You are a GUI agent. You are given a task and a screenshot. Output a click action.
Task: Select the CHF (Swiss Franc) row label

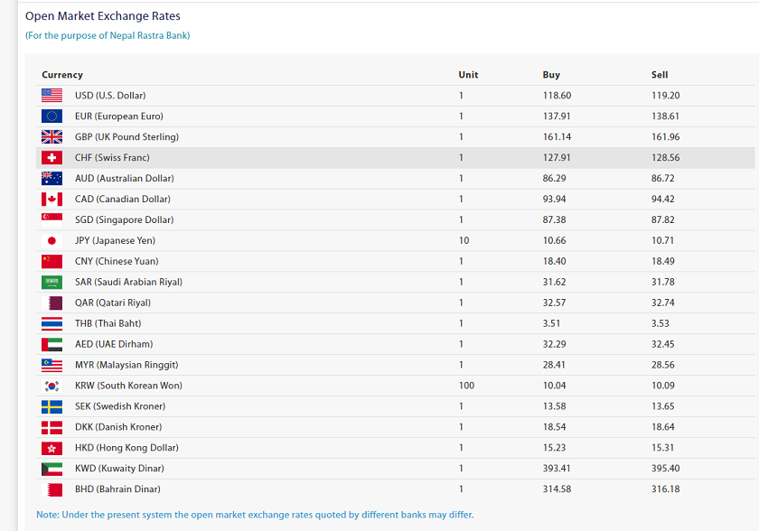[112, 158]
